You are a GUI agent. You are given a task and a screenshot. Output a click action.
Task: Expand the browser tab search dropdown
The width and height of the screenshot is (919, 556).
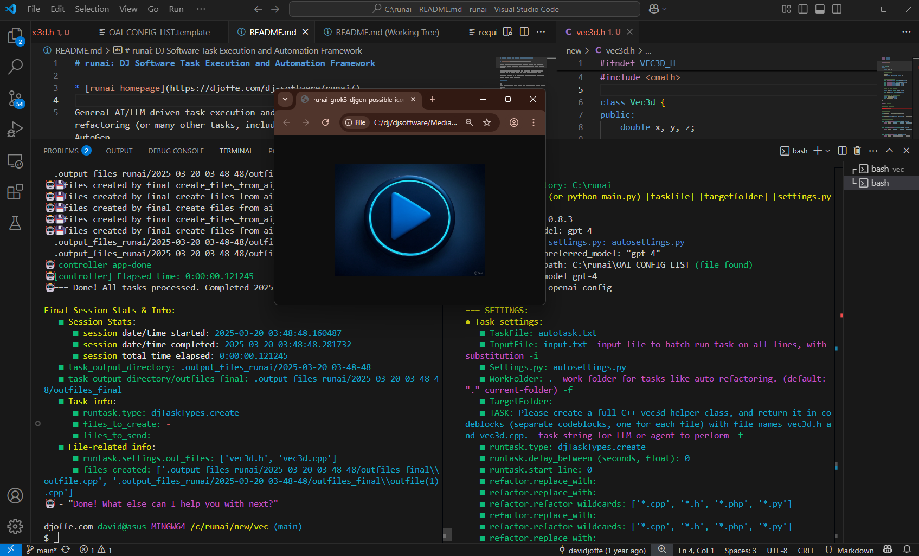click(x=285, y=99)
